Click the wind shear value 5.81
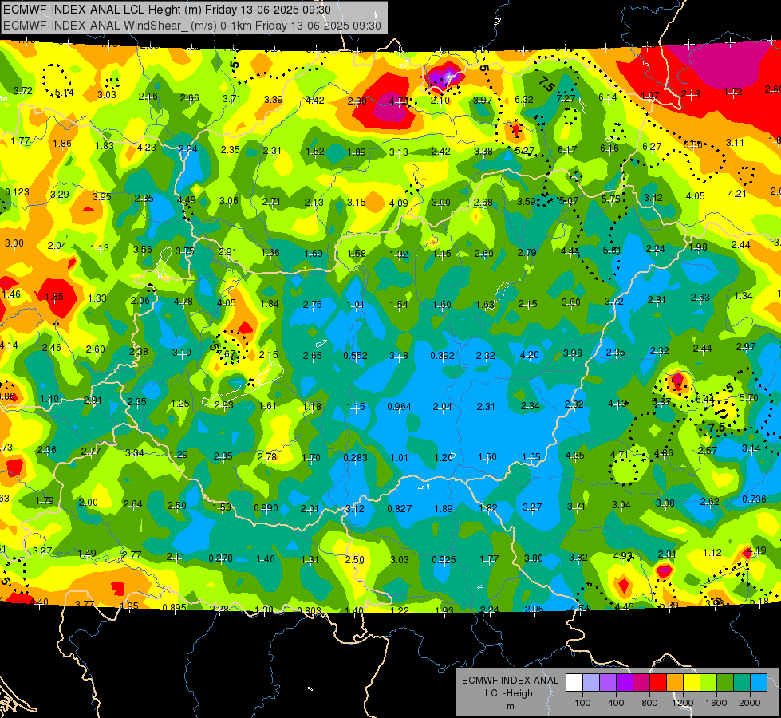 (612, 251)
